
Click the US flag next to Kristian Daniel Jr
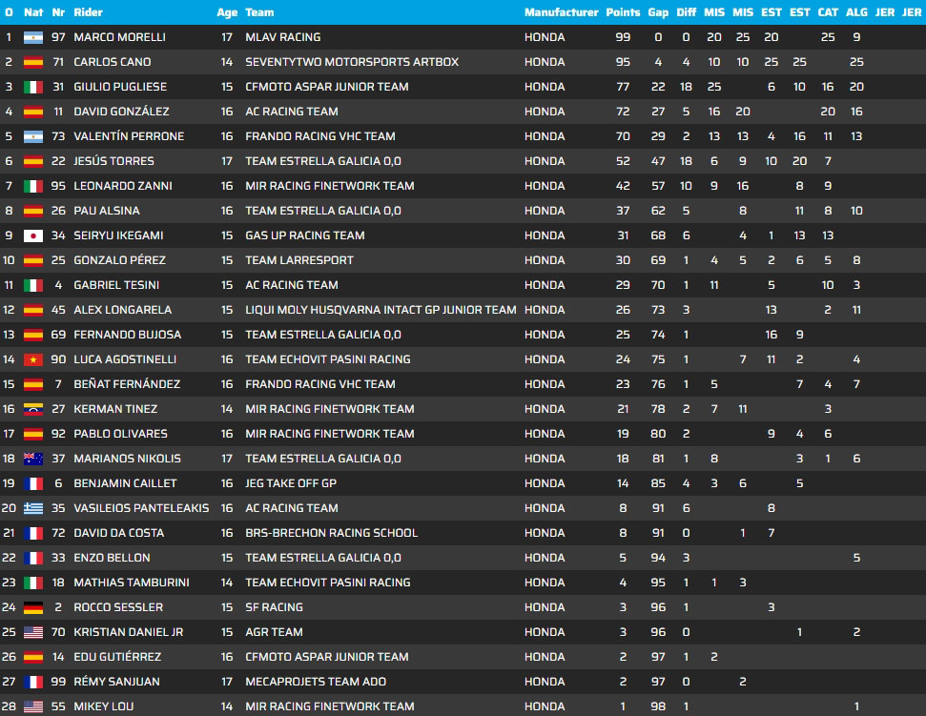click(x=33, y=632)
